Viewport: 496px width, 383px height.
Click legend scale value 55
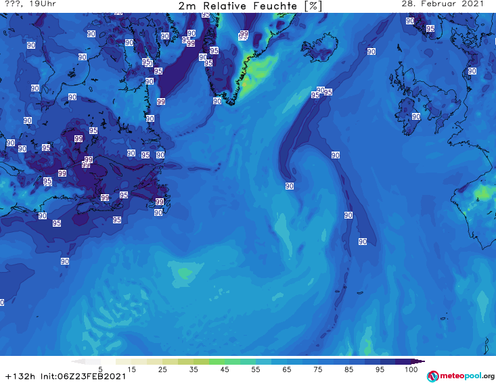[255, 369]
